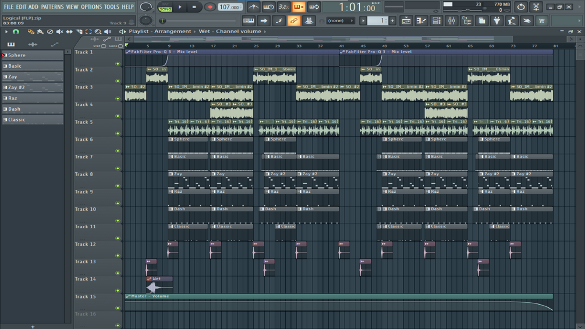
Task: Open the touch controller hand icon
Action: 527,21
